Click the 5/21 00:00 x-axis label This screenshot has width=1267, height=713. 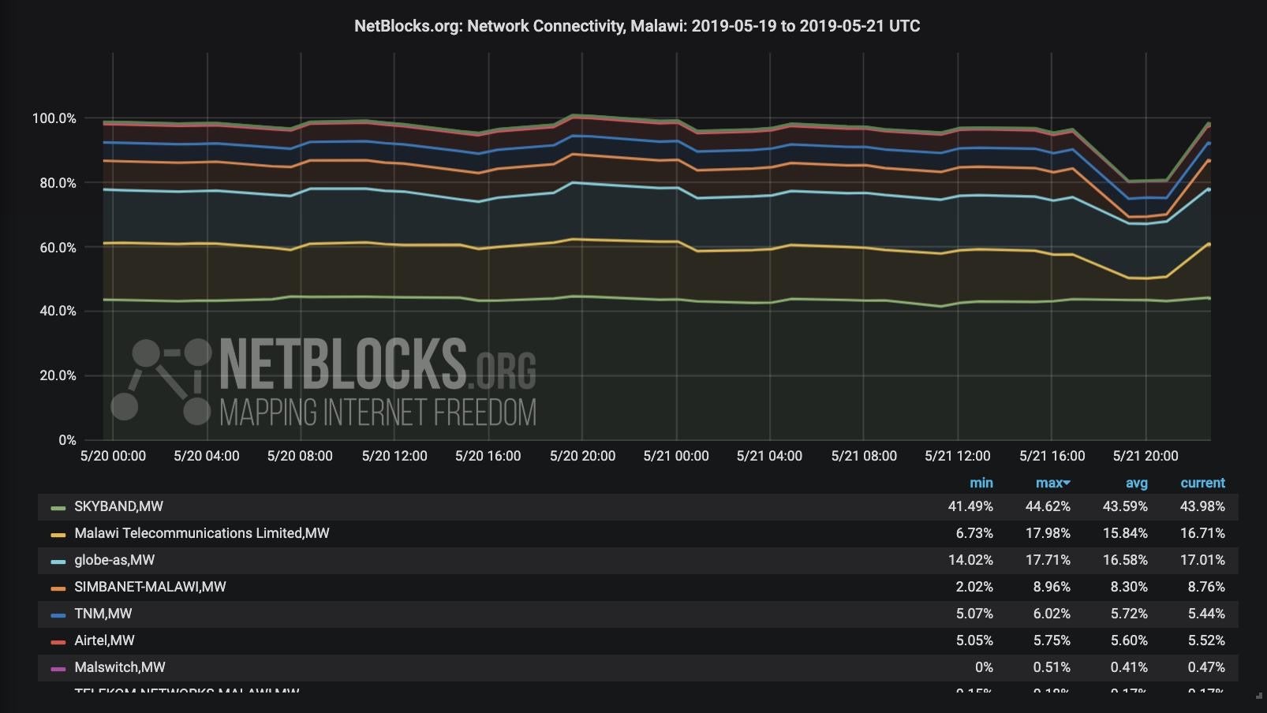[676, 456]
